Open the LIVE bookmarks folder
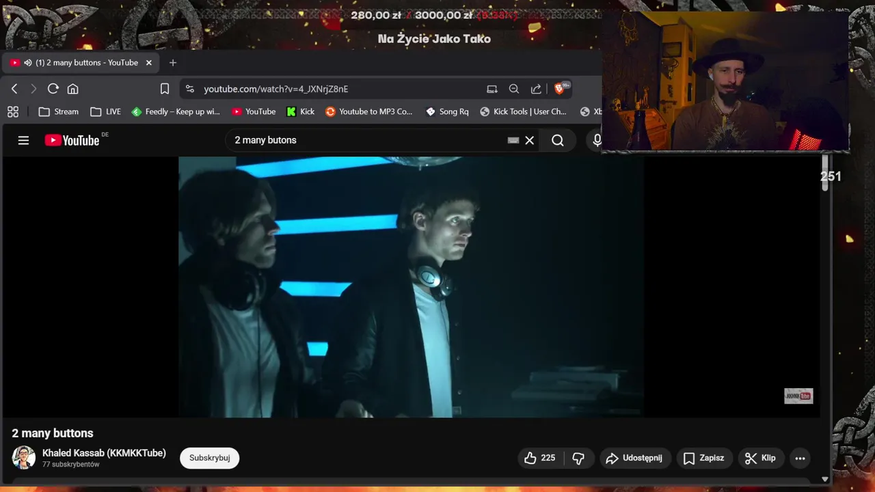The width and height of the screenshot is (875, 492). [x=105, y=111]
